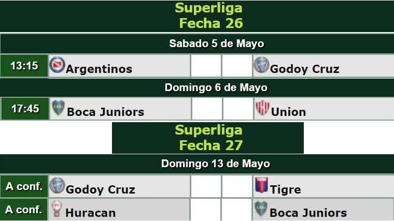The image size is (394, 221).
Task: Open the Union team name link
Action: pyautogui.click(x=289, y=112)
